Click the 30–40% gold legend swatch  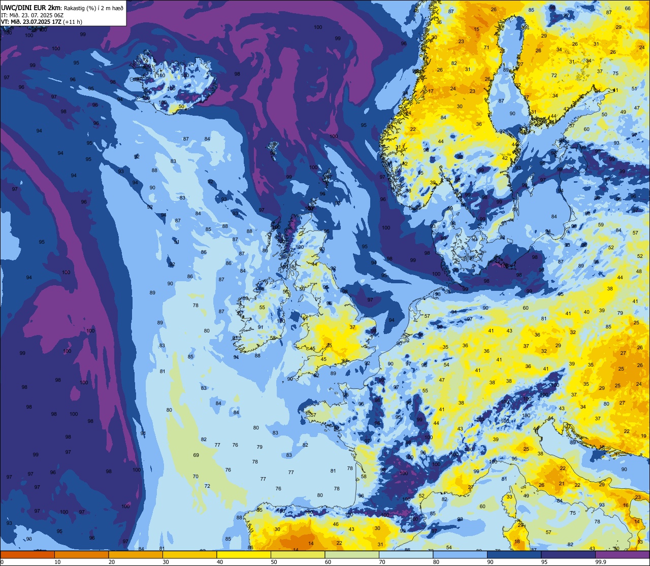click(x=189, y=554)
